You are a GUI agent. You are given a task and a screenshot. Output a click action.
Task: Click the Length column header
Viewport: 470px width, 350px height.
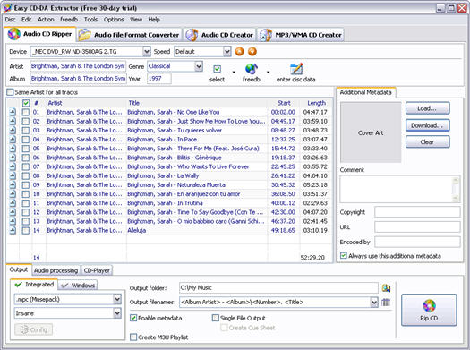316,103
